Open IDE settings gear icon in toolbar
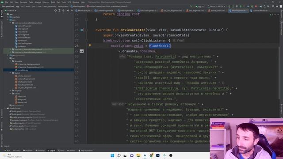The height and width of the screenshot is (159, 283). point(277,6)
